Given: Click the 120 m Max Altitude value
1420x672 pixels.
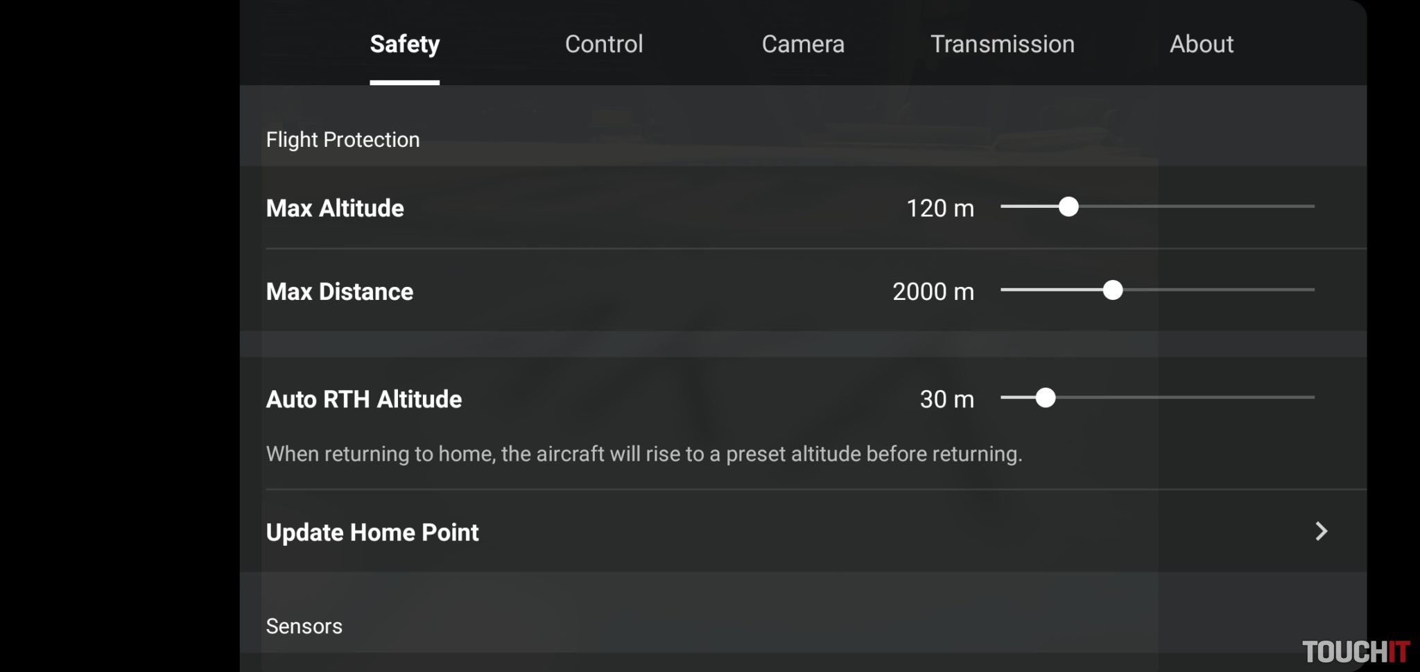Looking at the screenshot, I should 940,208.
